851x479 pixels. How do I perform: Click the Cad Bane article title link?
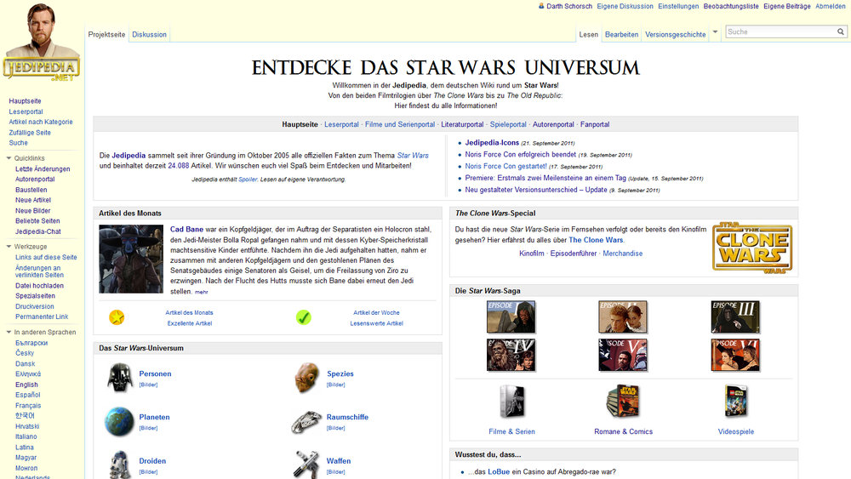[x=186, y=230]
